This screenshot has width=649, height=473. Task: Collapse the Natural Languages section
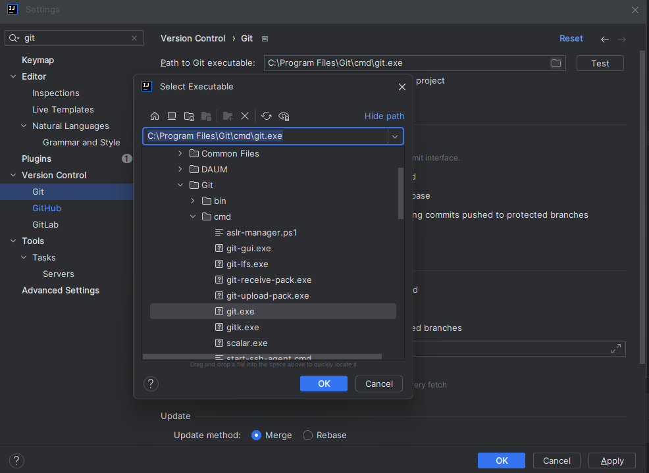pos(24,126)
